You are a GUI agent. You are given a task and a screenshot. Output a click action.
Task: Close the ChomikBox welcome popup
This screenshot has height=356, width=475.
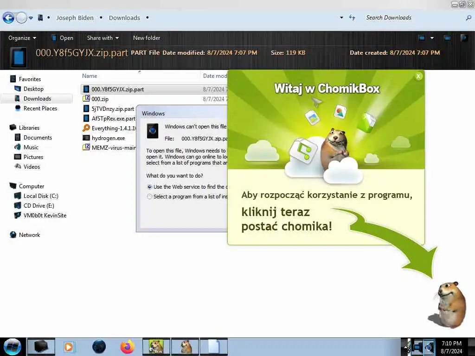click(x=418, y=76)
